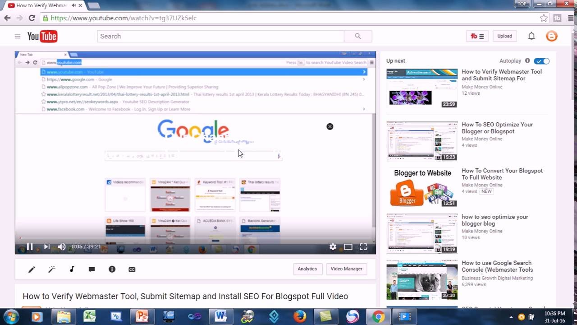Open File Explorer from the taskbar
The height and width of the screenshot is (325, 577).
[64, 316]
